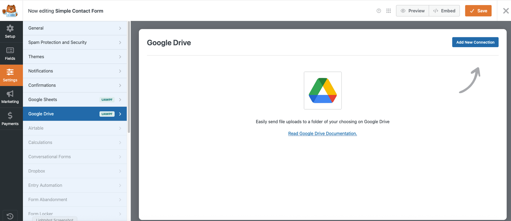
Task: Expand the General settings chevron
Action: [x=120, y=28]
